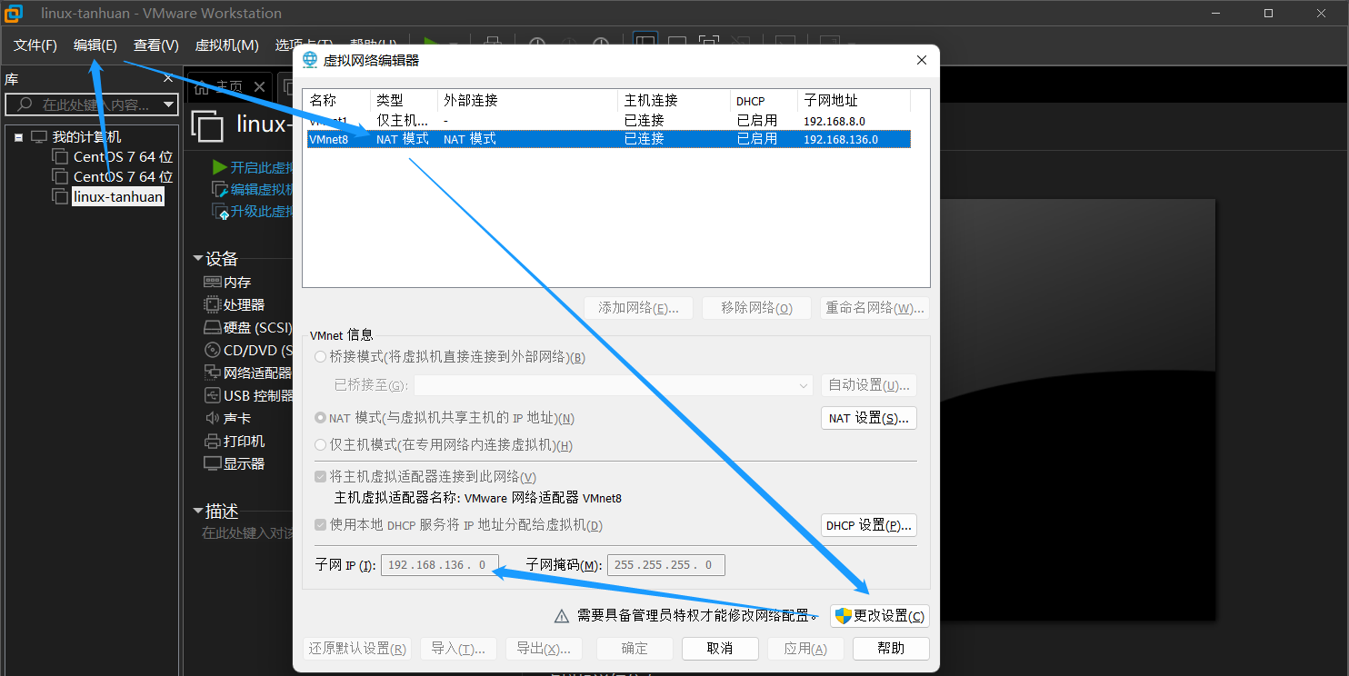
Task: Click the 显示器 display icon
Action: (213, 463)
